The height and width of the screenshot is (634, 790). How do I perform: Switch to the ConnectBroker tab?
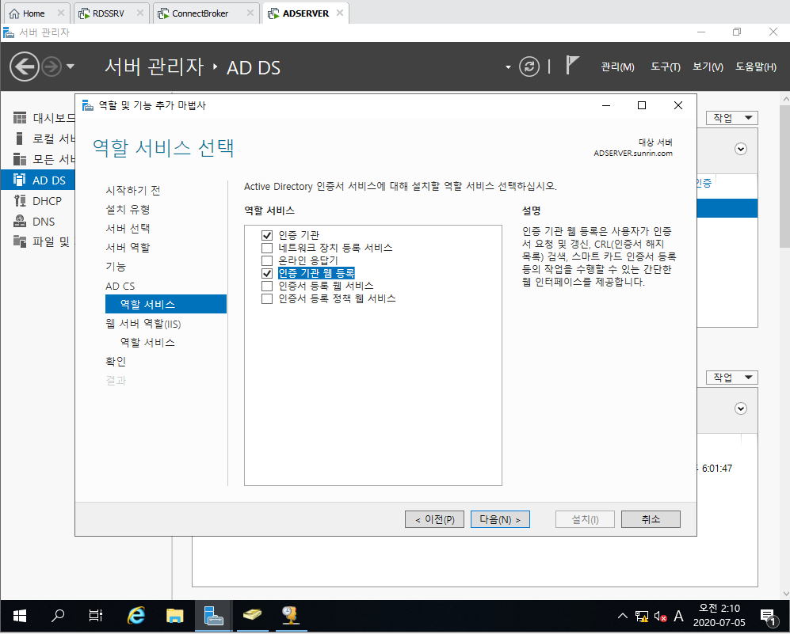(x=200, y=13)
